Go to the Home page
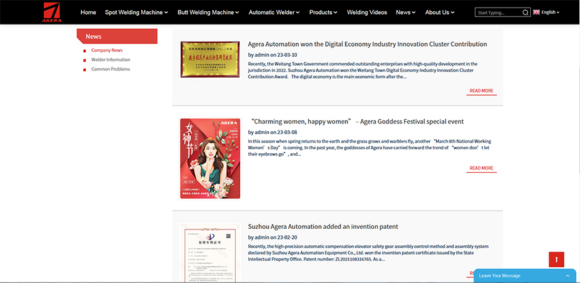The image size is (580, 283). [88, 12]
